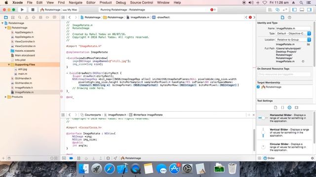This screenshot has height=177, width=316.
Task: Jump to the next issue arrow
Action: point(254,18)
